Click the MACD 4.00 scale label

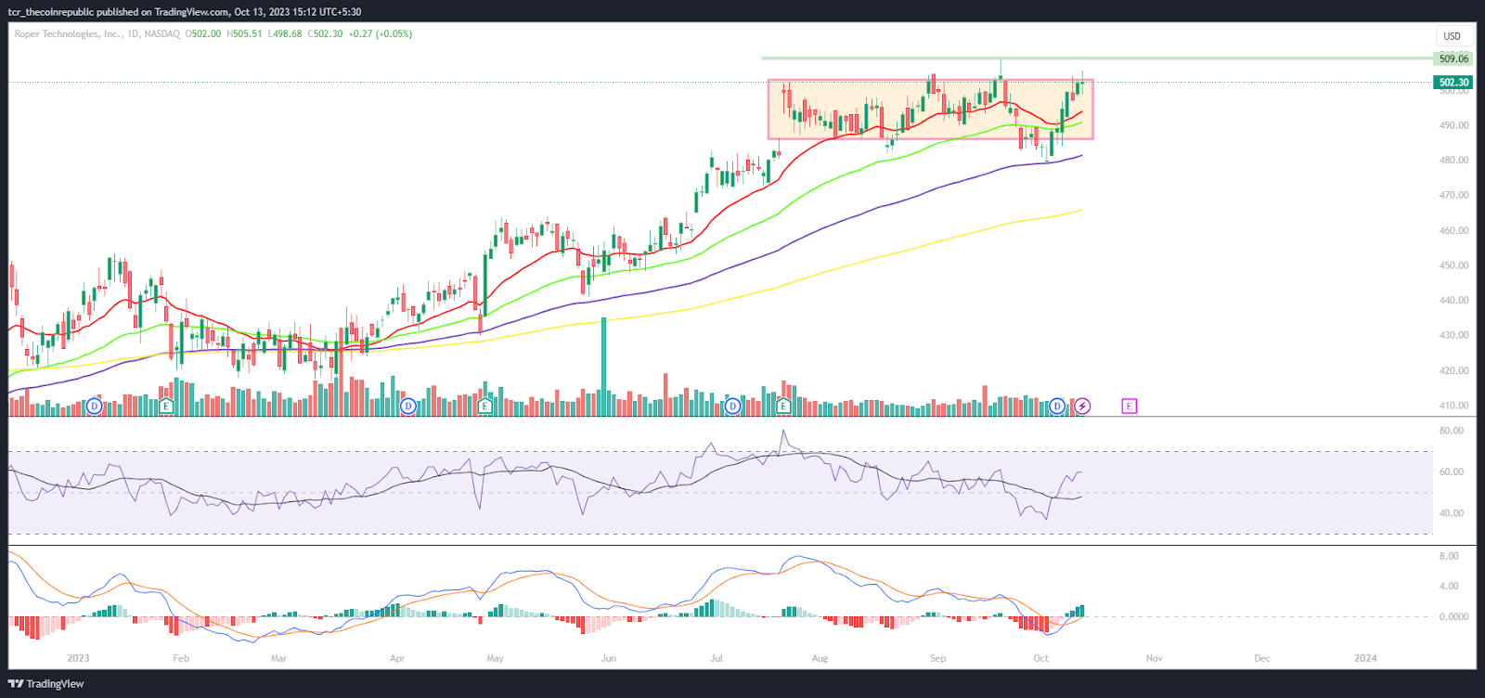1449,587
